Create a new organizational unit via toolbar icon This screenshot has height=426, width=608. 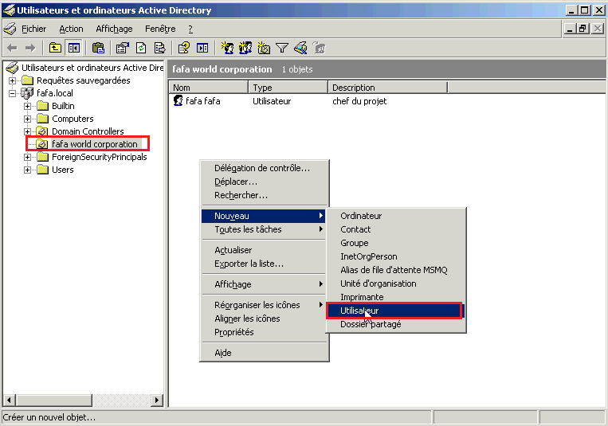point(264,48)
